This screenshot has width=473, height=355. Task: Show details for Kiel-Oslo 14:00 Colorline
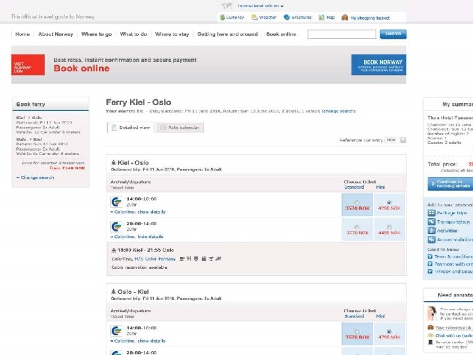pyautogui.click(x=138, y=212)
